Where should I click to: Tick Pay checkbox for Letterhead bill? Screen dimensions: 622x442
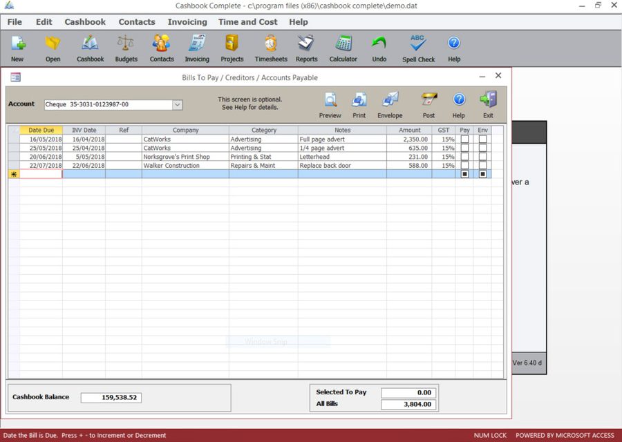pos(464,157)
